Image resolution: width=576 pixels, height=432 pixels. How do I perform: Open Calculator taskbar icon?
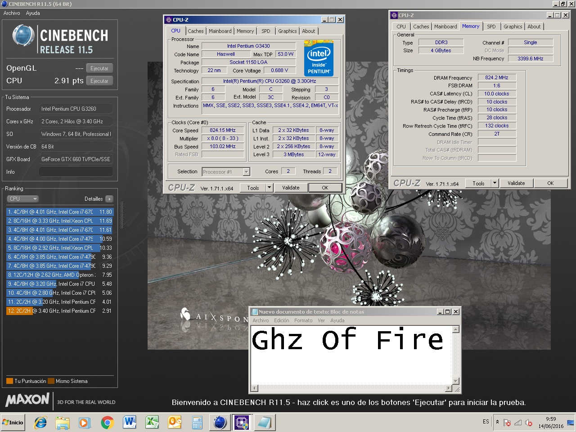(197, 423)
